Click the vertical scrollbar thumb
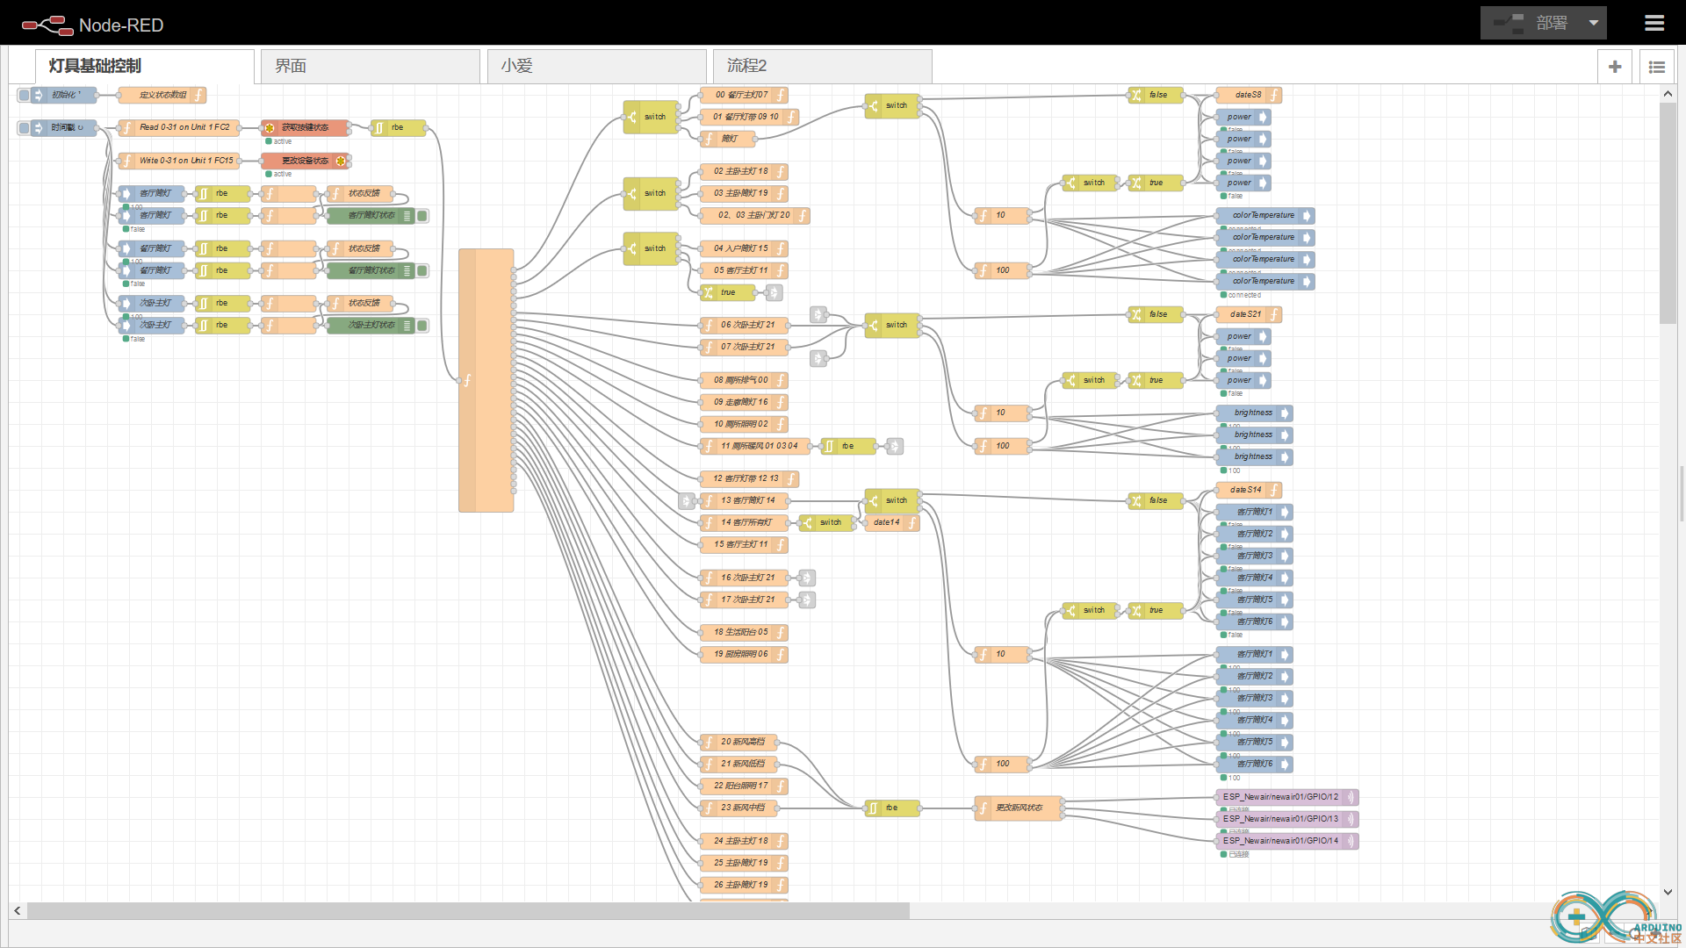The width and height of the screenshot is (1686, 948). click(x=1668, y=213)
